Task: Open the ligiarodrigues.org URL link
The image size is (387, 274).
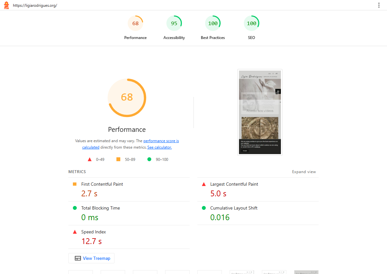Action: [x=35, y=5]
